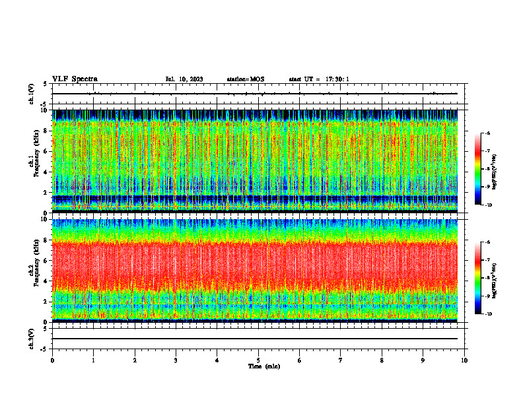Click the ch.2 colorbar log(PSD) unit label
523x404 pixels.
[495, 281]
